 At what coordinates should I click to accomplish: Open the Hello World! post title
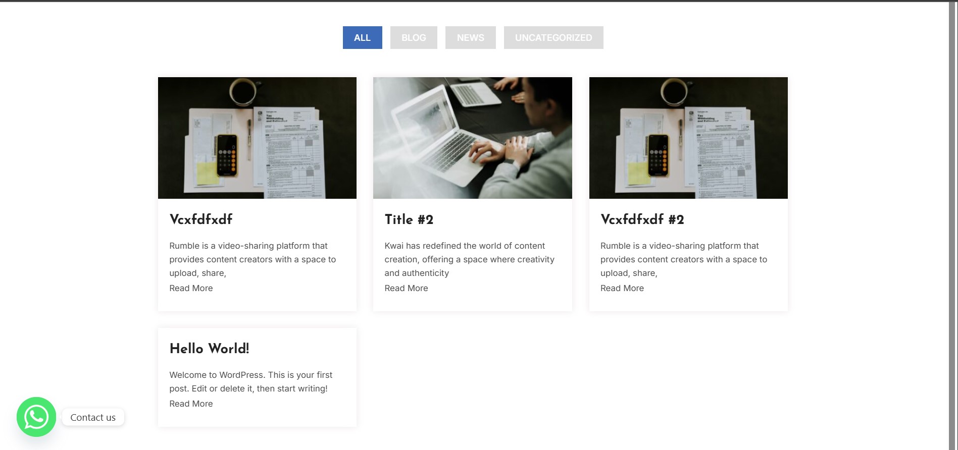pos(210,349)
